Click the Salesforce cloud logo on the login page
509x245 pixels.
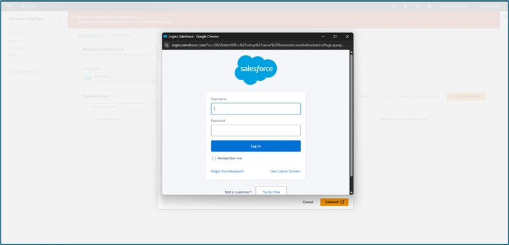pyautogui.click(x=256, y=70)
